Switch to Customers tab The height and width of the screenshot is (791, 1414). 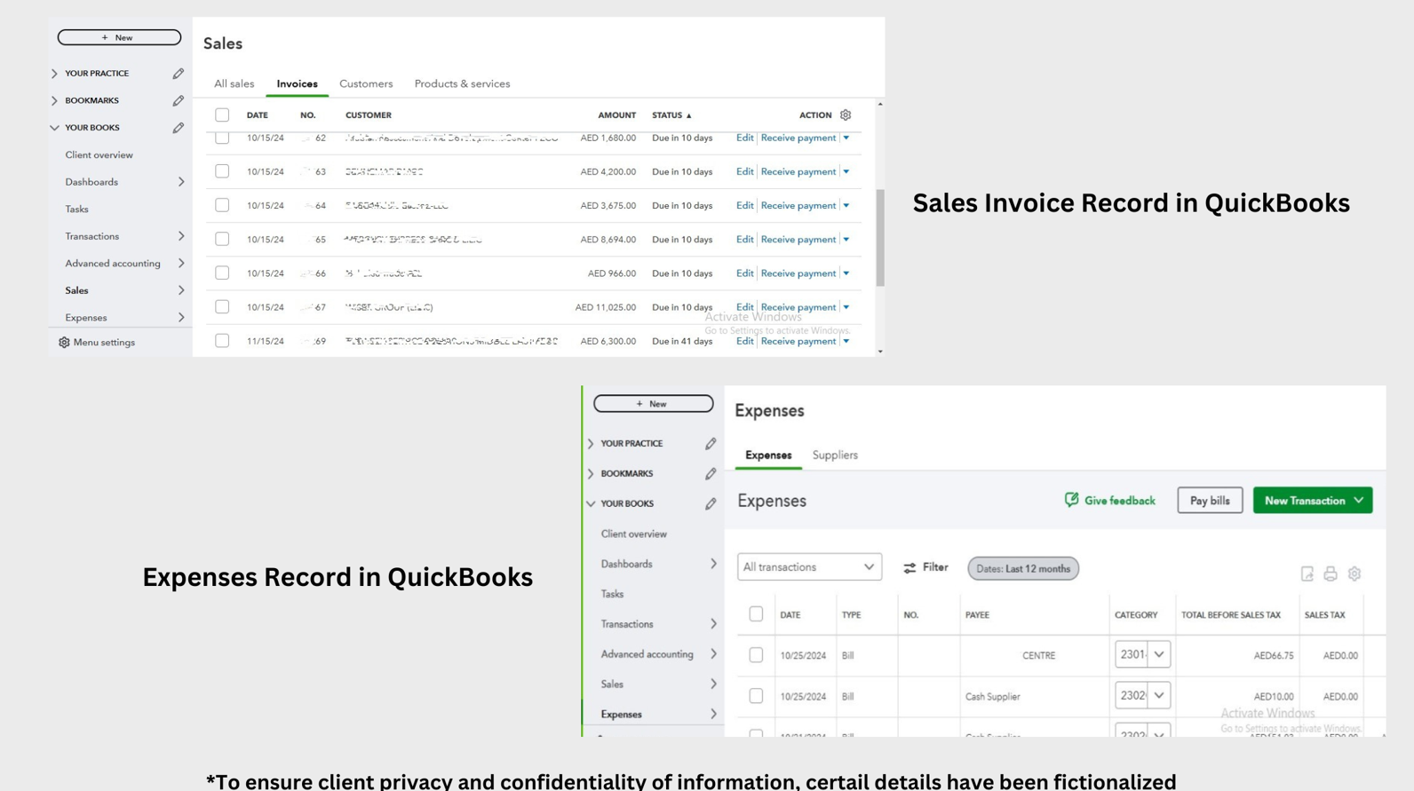click(366, 83)
